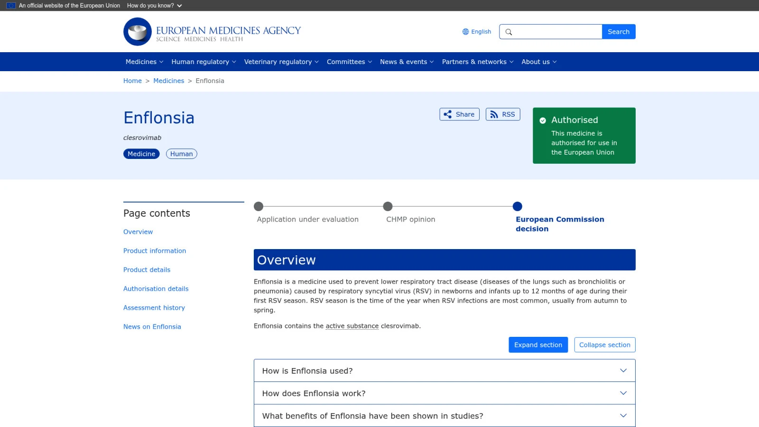The image size is (759, 427).
Task: Jump to News on Enflonsia section
Action: pos(152,326)
